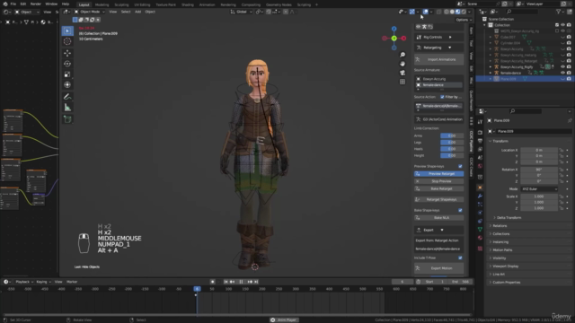This screenshot has width=575, height=323.
Task: Click the Preview Retarget button
Action: (439, 173)
